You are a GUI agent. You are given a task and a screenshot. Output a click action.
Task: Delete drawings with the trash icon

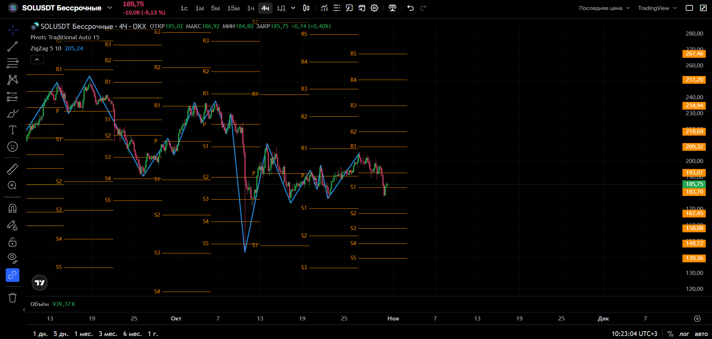click(x=13, y=298)
